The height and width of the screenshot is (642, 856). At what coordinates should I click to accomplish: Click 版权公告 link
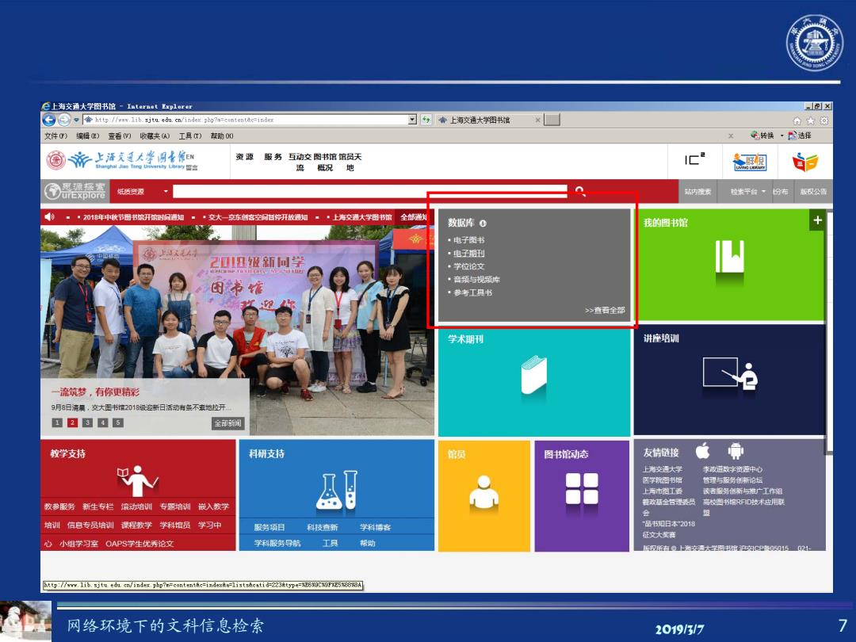[813, 192]
